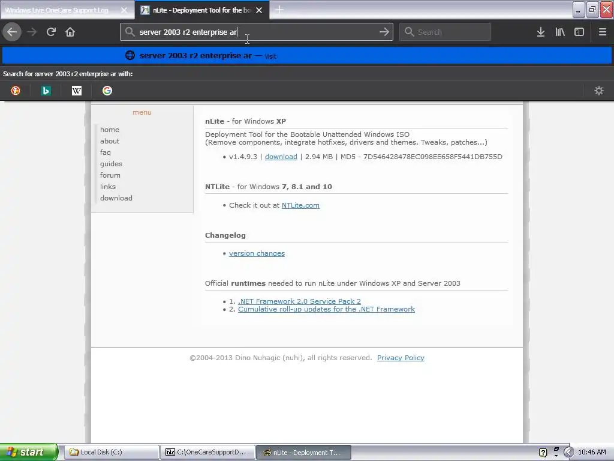Screen dimensions: 614x461
Task: Open the about menu item
Action: coord(110,140)
